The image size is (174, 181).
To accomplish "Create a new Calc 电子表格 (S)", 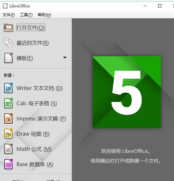I will tap(37, 103).
